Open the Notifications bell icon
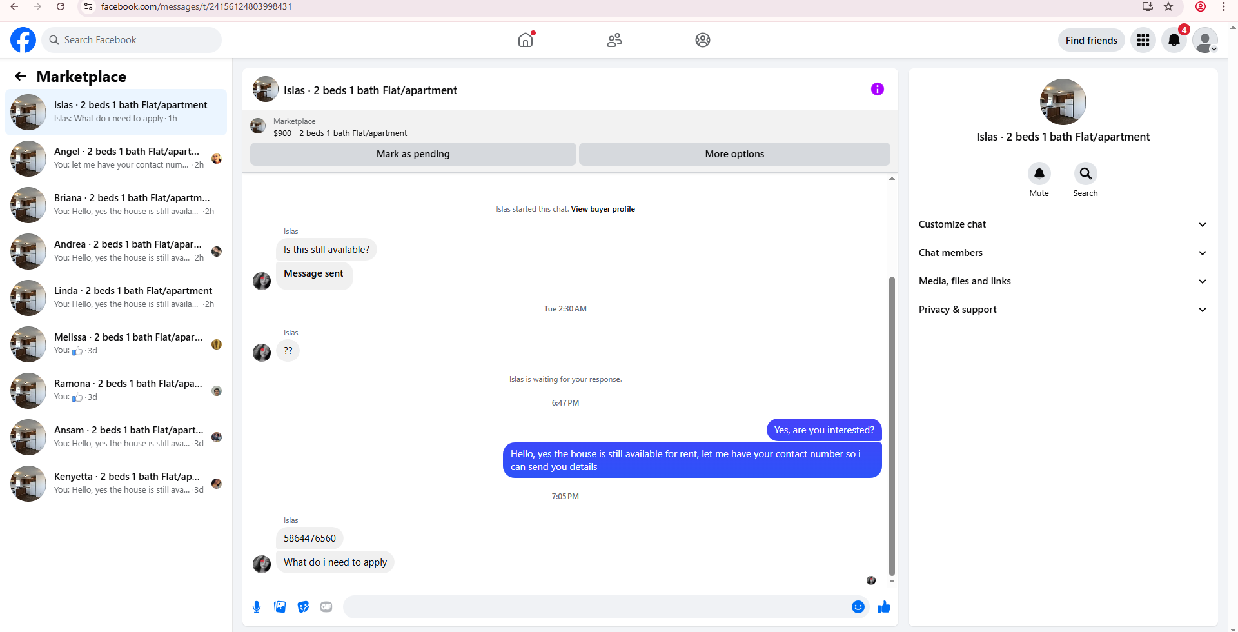1238x632 pixels. pos(1174,40)
